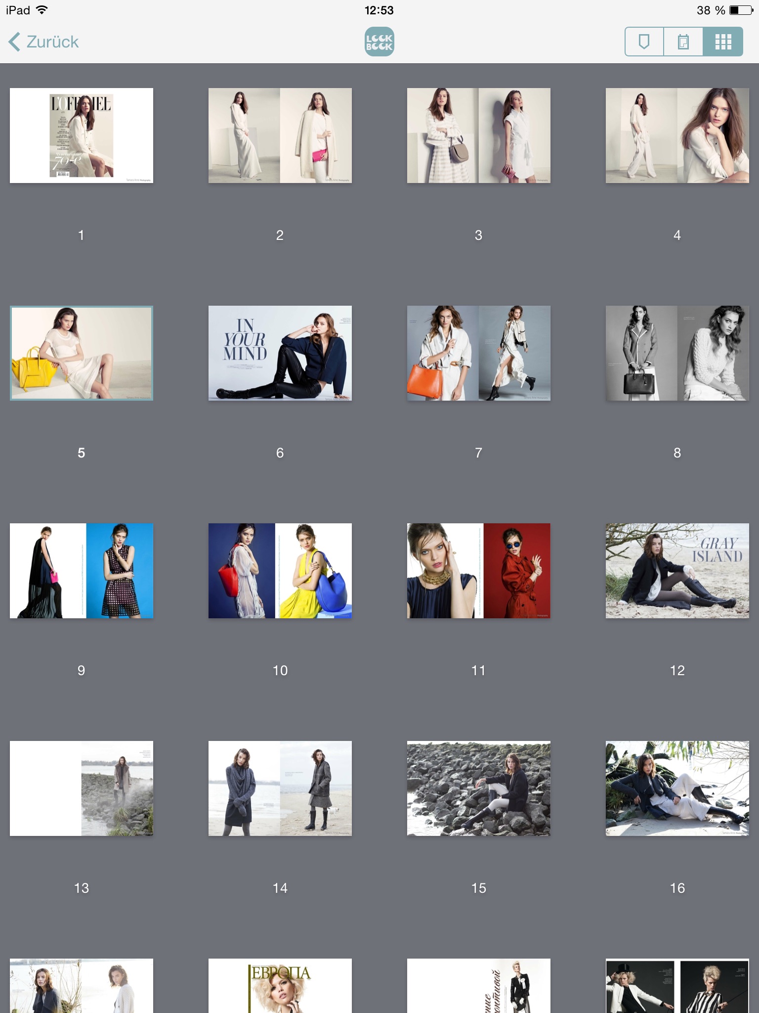The width and height of the screenshot is (759, 1013).
Task: Tap page number label 7
Action: pyautogui.click(x=479, y=453)
